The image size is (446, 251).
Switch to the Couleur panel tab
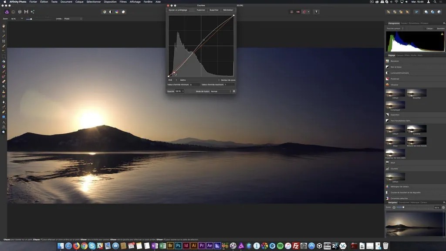(404, 23)
